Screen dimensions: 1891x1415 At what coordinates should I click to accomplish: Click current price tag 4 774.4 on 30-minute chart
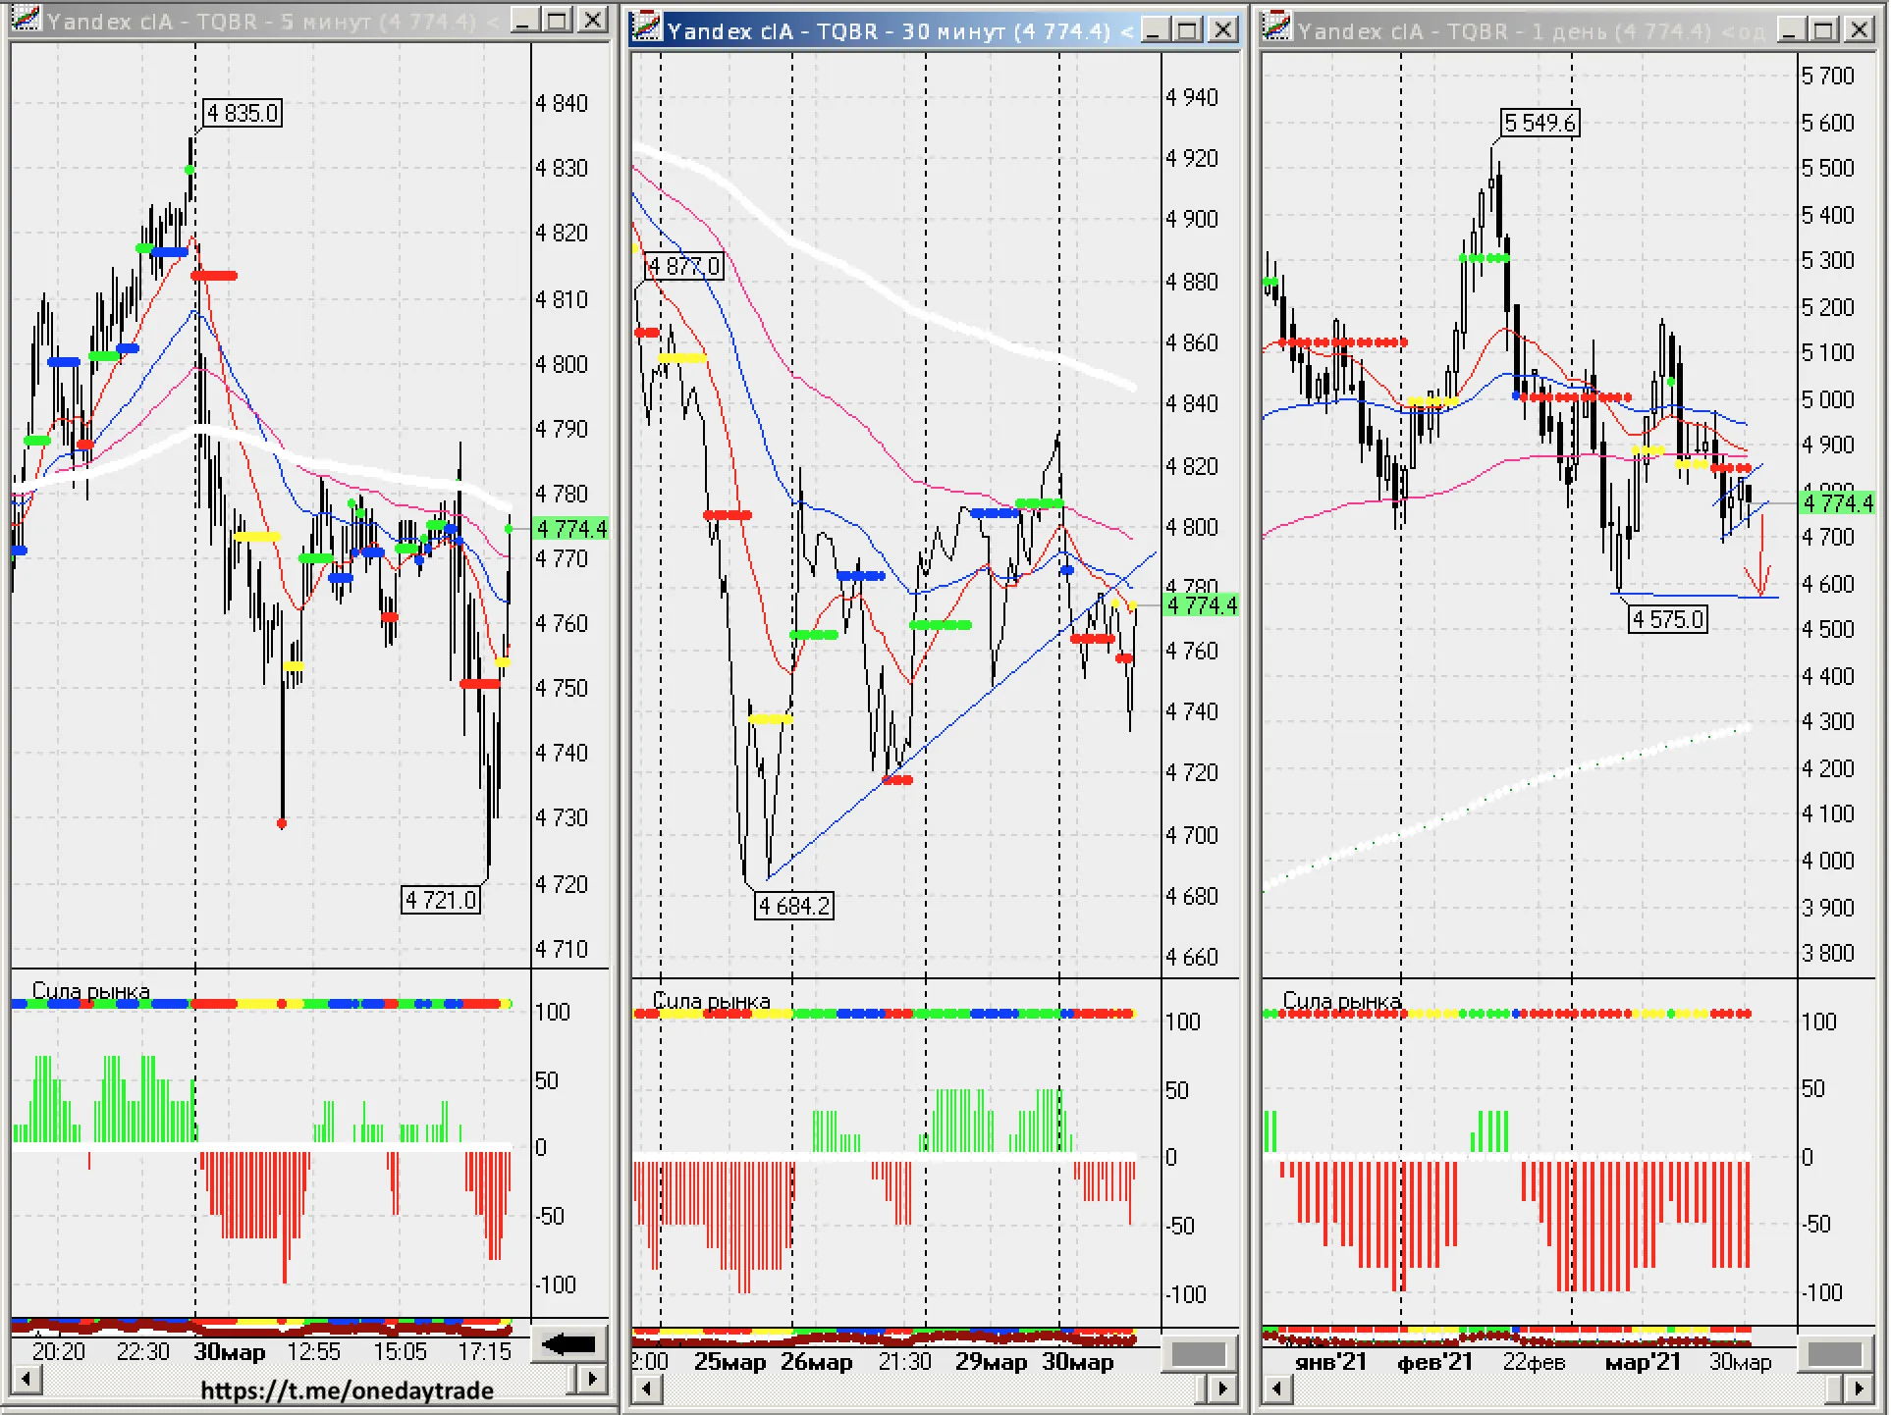(x=1202, y=605)
